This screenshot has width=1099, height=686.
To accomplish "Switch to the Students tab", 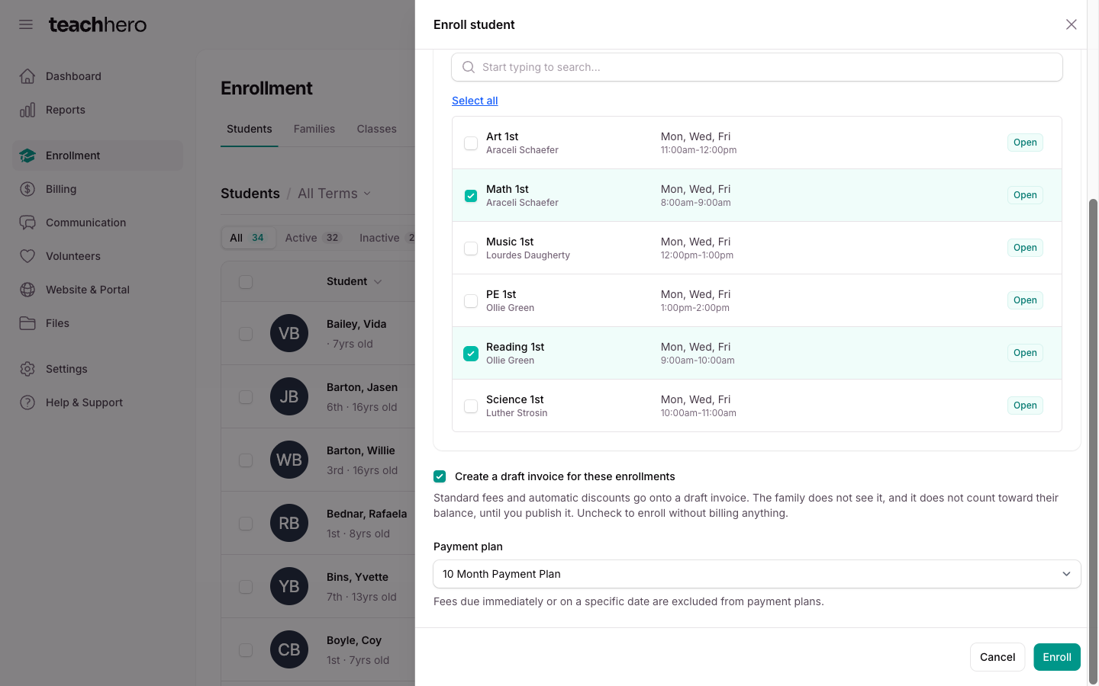I will [250, 129].
